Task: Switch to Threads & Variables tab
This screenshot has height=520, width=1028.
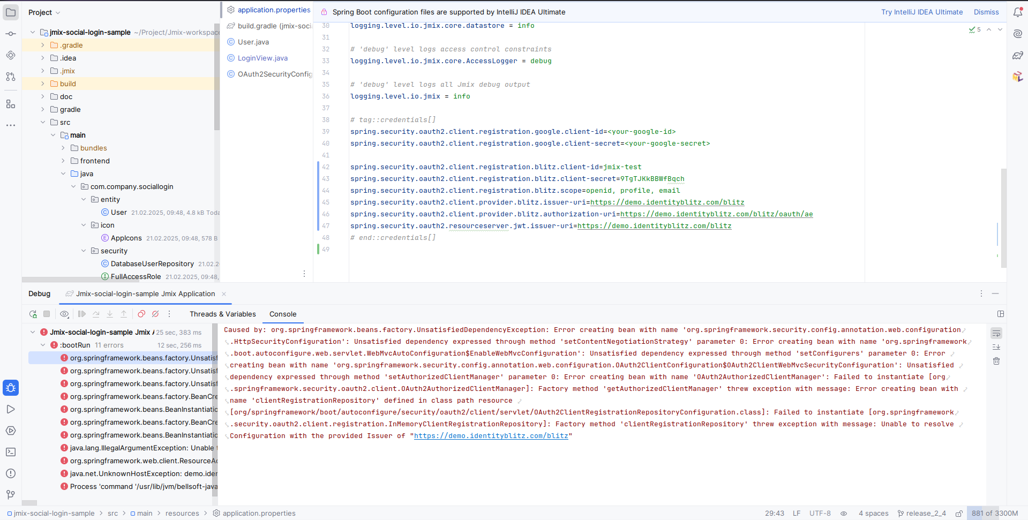Action: tap(223, 314)
